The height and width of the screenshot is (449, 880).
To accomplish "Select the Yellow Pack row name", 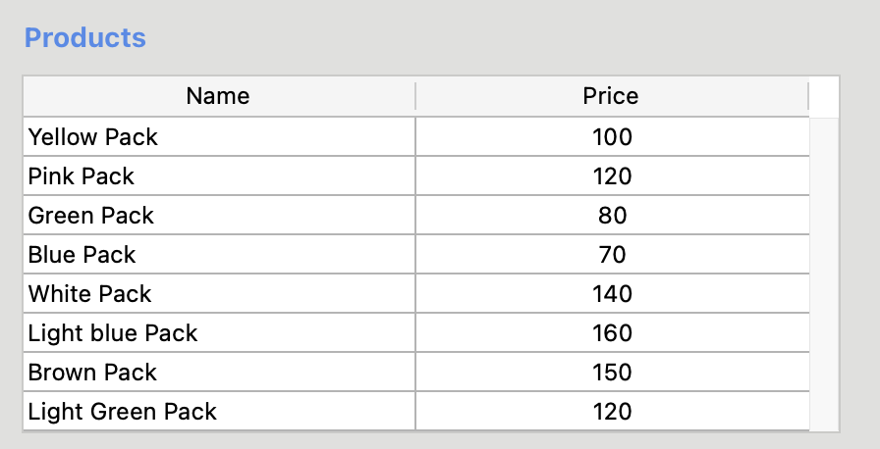I will [x=93, y=137].
